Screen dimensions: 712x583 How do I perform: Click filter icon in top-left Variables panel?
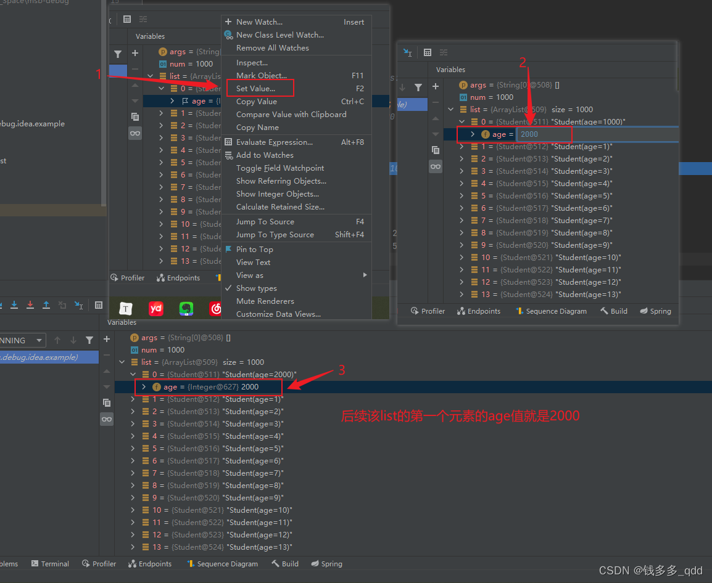118,54
